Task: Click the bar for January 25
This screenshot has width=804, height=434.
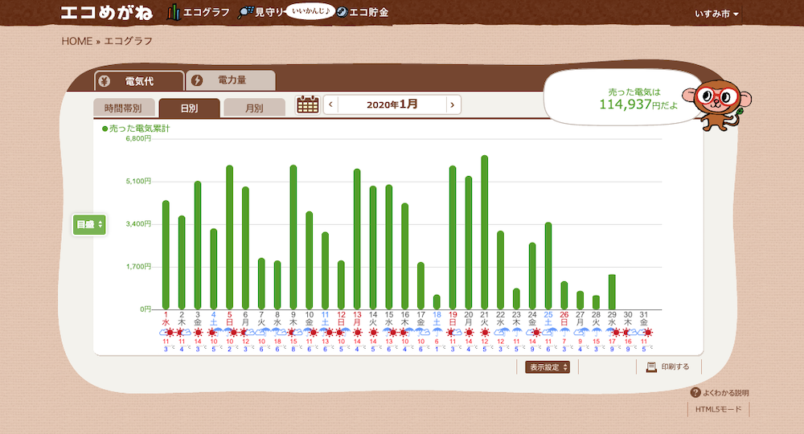Action: tap(548, 266)
